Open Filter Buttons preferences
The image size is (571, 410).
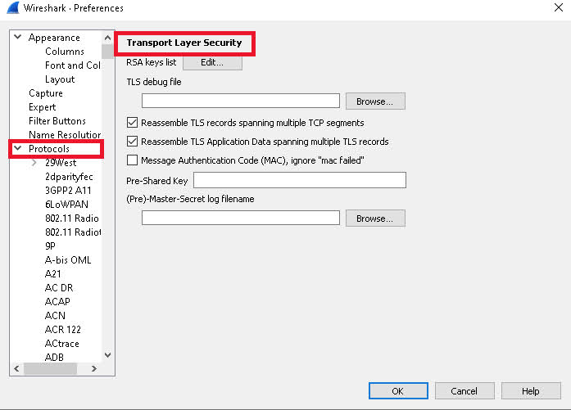tap(57, 121)
